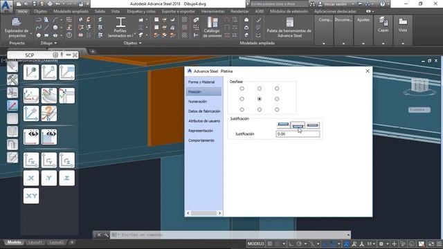The image size is (443, 249).
Task: Open annotation scale 1:1 dropdown
Action: point(371,243)
